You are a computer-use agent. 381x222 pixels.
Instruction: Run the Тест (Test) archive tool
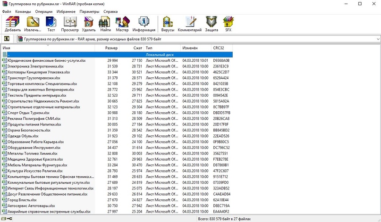[51, 24]
